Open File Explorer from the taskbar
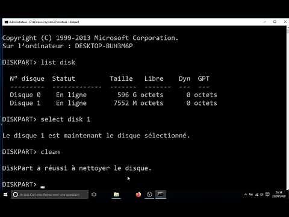This screenshot has width=289, height=217. point(116,195)
